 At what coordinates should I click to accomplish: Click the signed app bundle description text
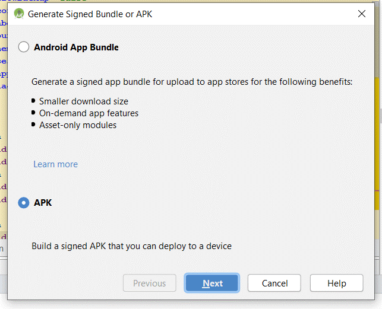point(192,82)
